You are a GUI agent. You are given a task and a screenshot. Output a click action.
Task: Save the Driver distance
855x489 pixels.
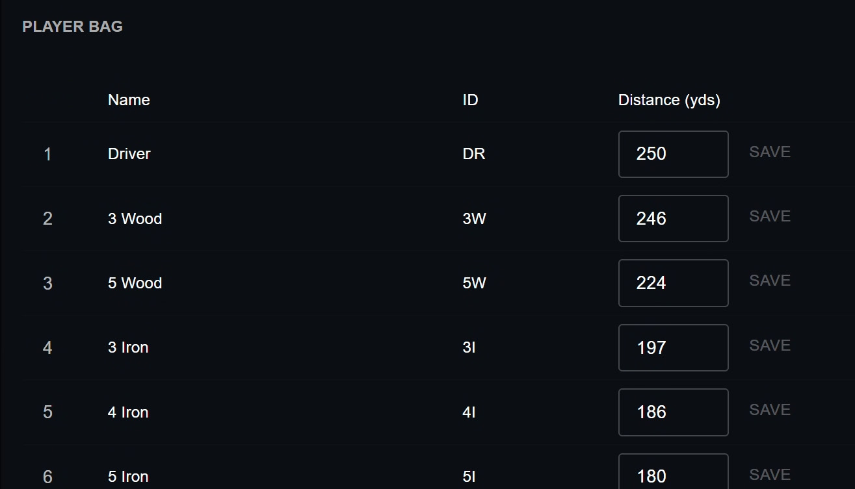[770, 152]
